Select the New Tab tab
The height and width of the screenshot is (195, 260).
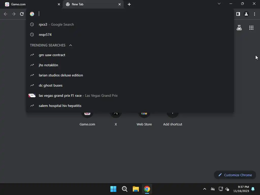93,4
